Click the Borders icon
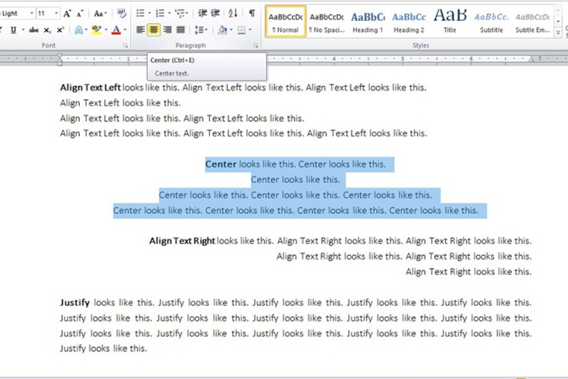Screen dimensions: 568x379 click(241, 30)
